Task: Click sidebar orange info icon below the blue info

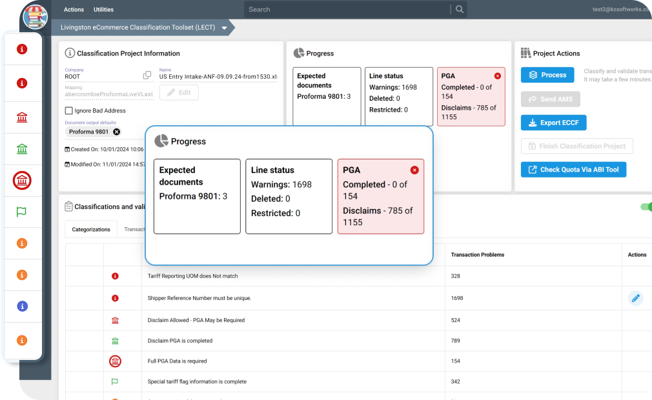Action: click(x=22, y=340)
